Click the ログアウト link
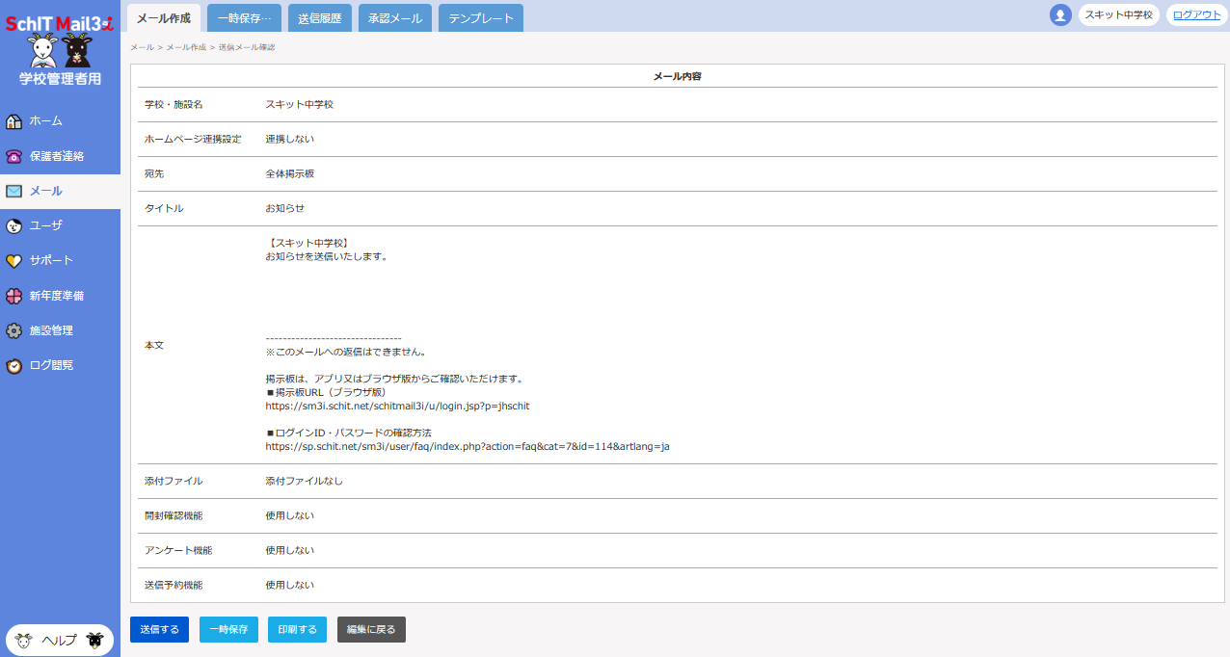Viewport: 1230px width, 657px height. coord(1196,15)
